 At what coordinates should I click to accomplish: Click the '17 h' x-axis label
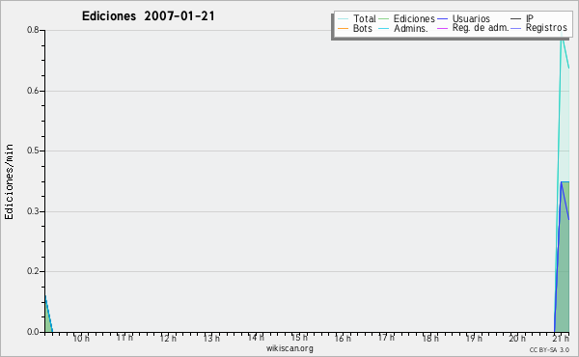tap(386, 338)
